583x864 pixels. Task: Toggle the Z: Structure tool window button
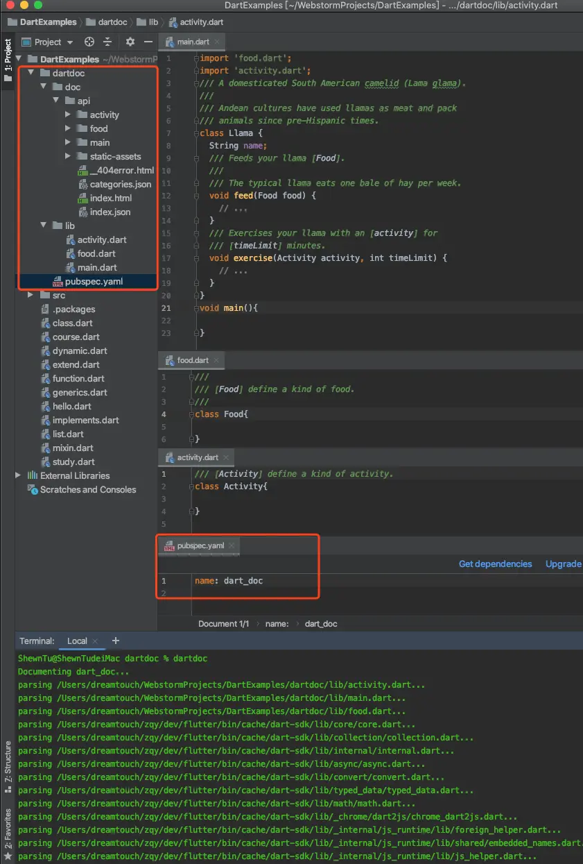8,767
